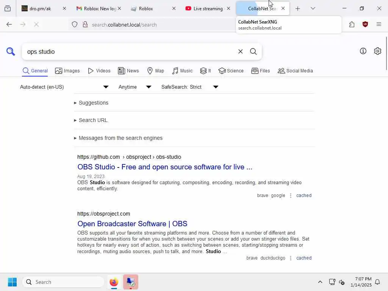The image size is (388, 291).
Task: Open the About info icon
Action: click(x=363, y=51)
